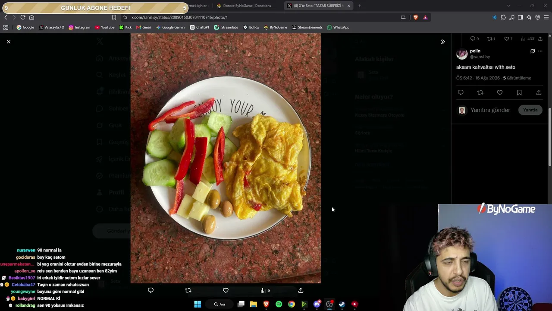
Task: Click the reply icon under pelin's tweet
Action: click(461, 92)
